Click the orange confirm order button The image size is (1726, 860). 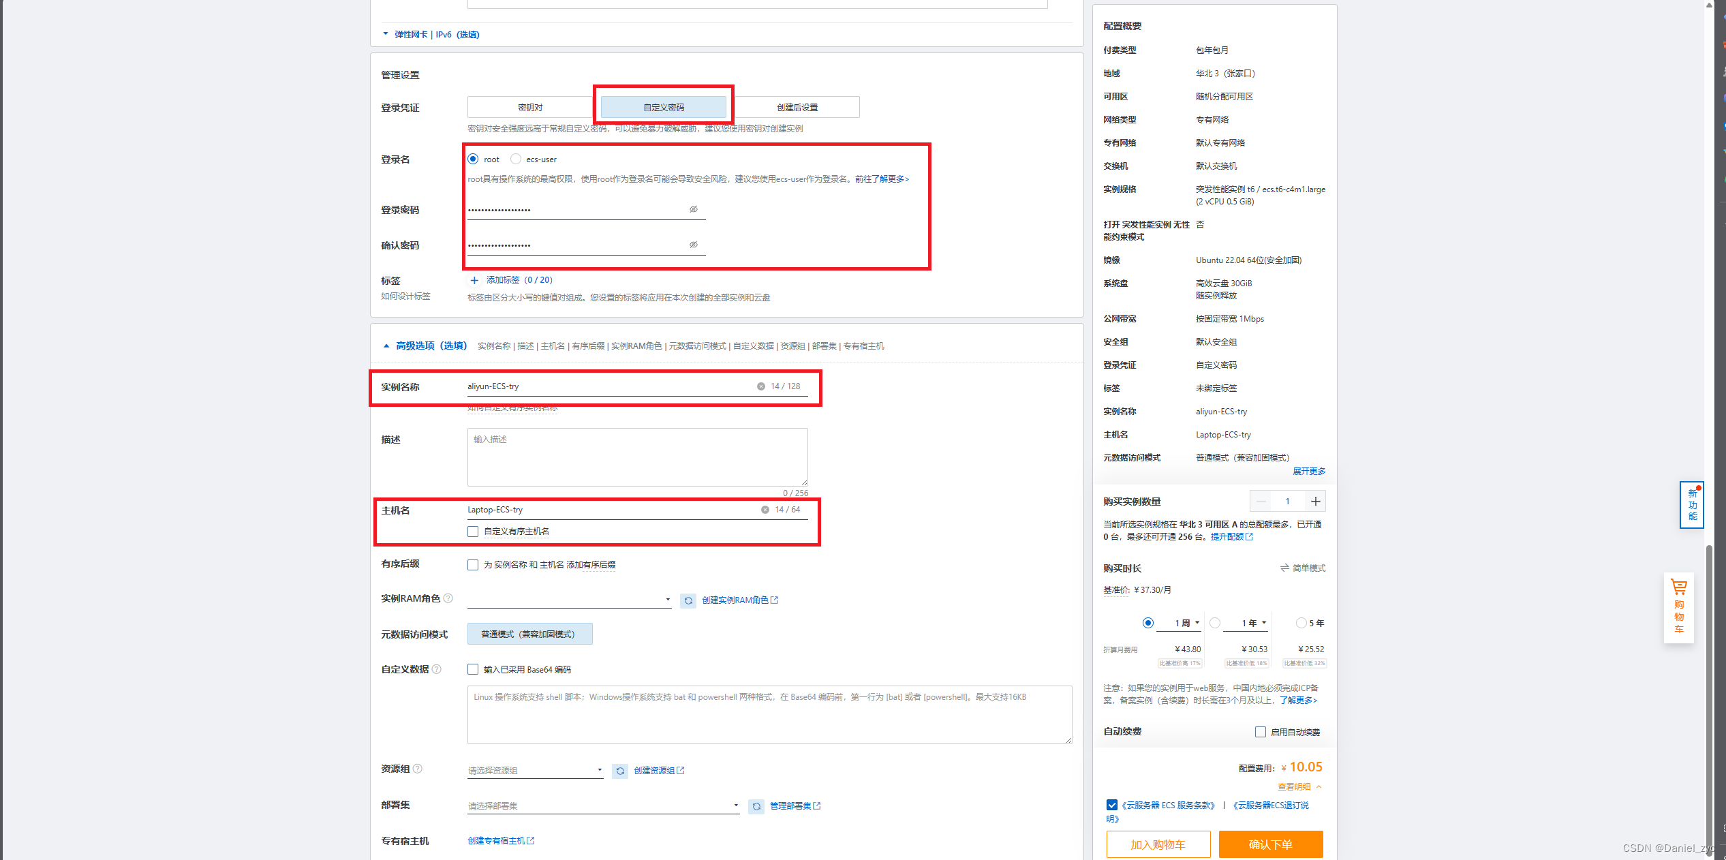point(1270,844)
